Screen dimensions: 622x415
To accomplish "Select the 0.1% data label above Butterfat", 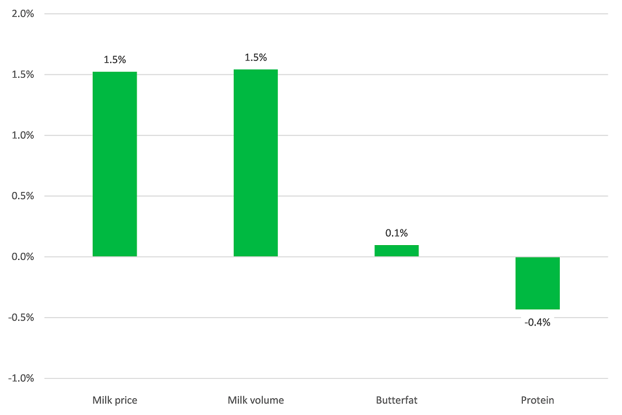I will (x=397, y=233).
